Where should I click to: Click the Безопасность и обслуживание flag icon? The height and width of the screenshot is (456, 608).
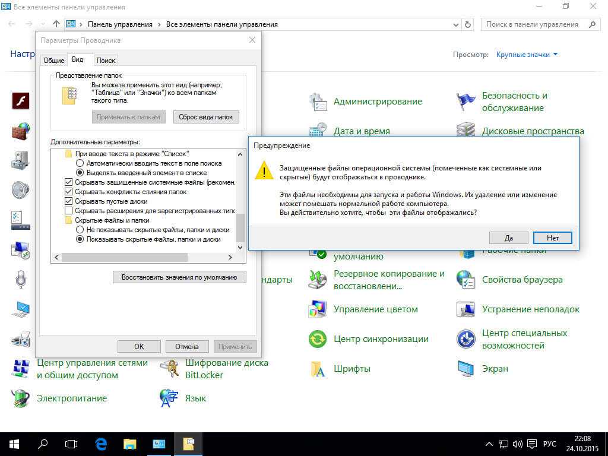pos(466,102)
